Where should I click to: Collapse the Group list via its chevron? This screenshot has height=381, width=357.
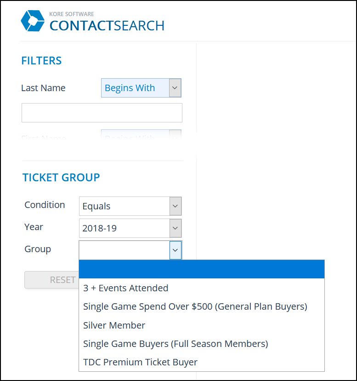point(176,250)
